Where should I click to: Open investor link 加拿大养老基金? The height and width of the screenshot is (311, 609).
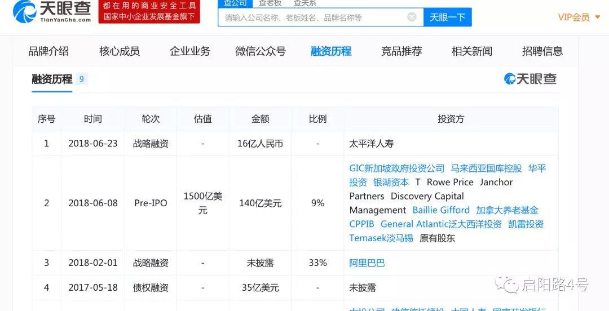(507, 210)
